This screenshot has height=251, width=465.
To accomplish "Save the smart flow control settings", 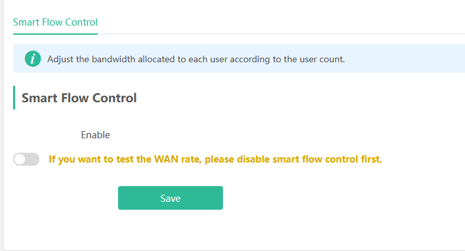I will pos(171,198).
